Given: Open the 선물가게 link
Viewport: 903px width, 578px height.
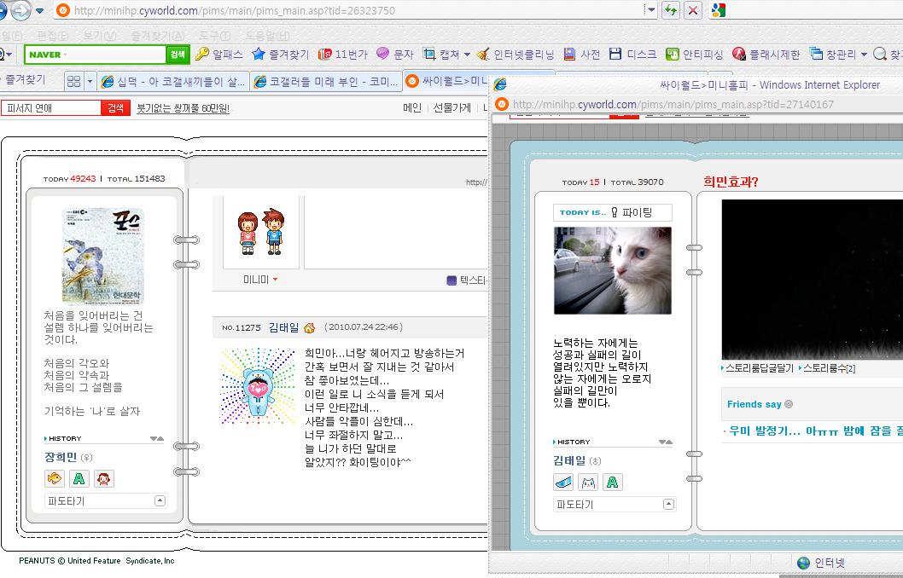Looking at the screenshot, I should 452,107.
